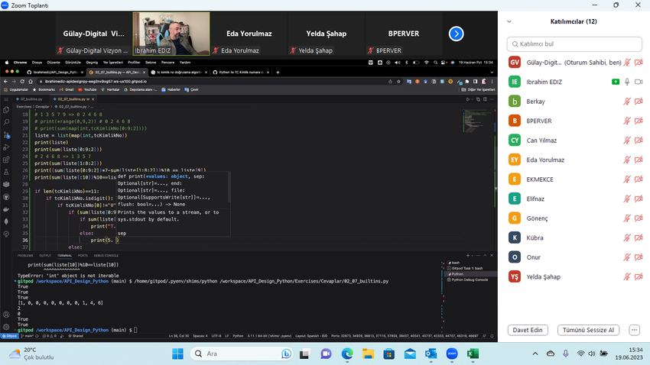Open Microsoft Edge from the Windows taskbar
This screenshot has width=650, height=365.
coord(347,354)
